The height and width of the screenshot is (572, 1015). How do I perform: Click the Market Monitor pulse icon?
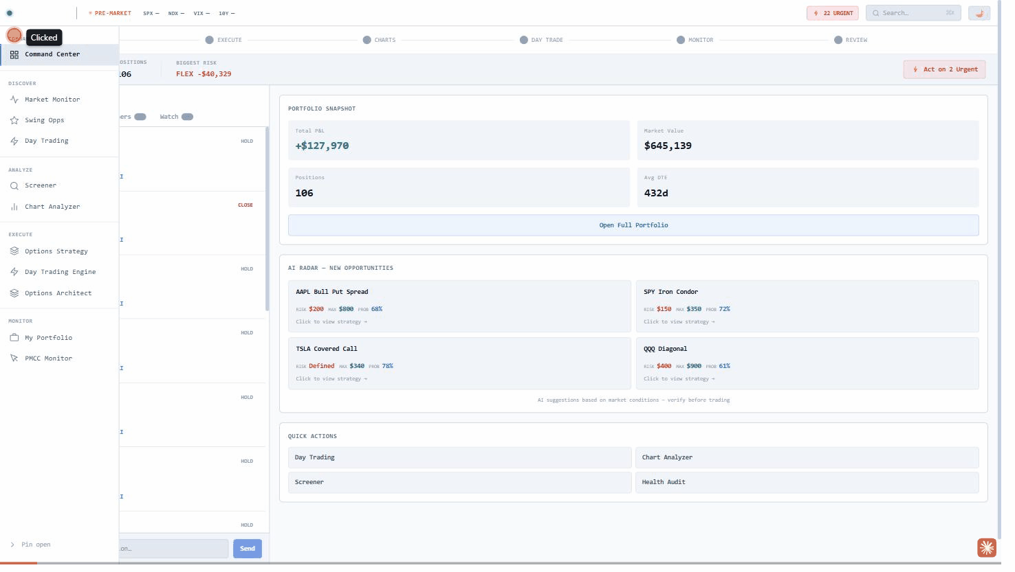point(14,100)
